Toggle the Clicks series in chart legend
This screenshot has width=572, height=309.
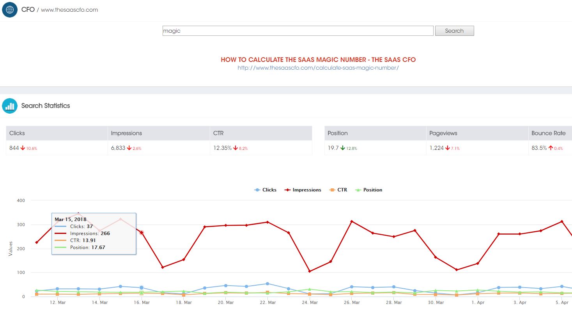point(265,190)
